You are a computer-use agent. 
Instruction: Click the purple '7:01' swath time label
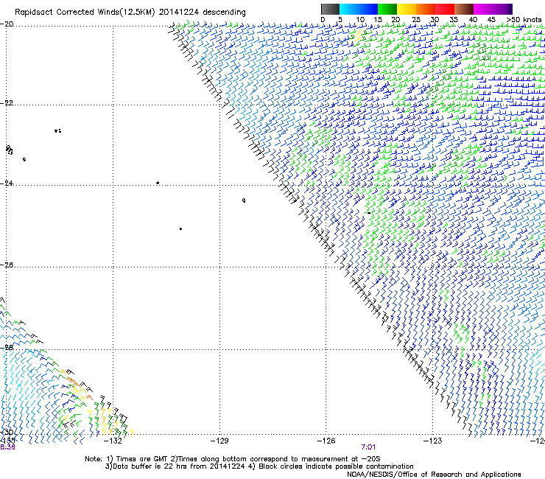pos(368,447)
